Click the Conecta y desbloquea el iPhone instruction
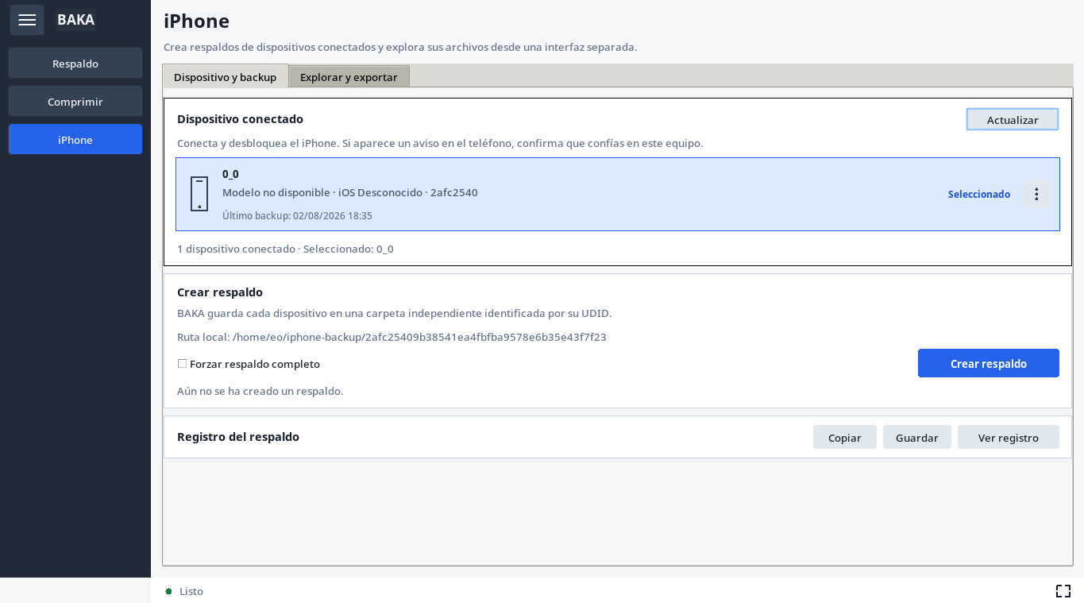Screen dimensions: 1084x603 pyautogui.click(x=440, y=143)
